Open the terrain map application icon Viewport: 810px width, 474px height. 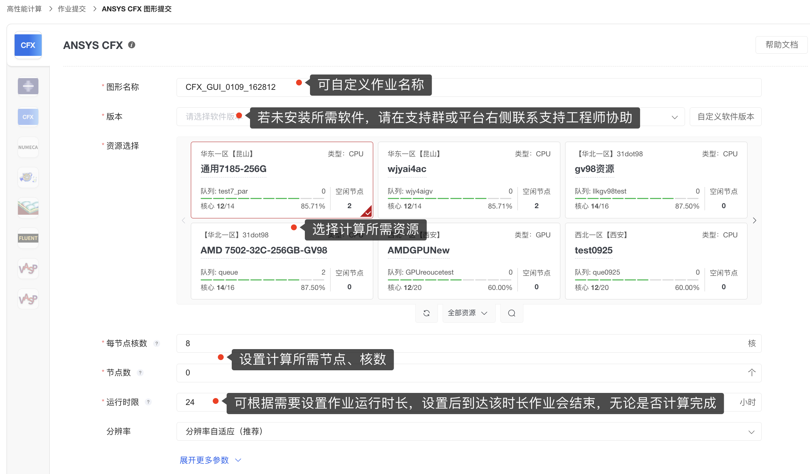tap(28, 208)
